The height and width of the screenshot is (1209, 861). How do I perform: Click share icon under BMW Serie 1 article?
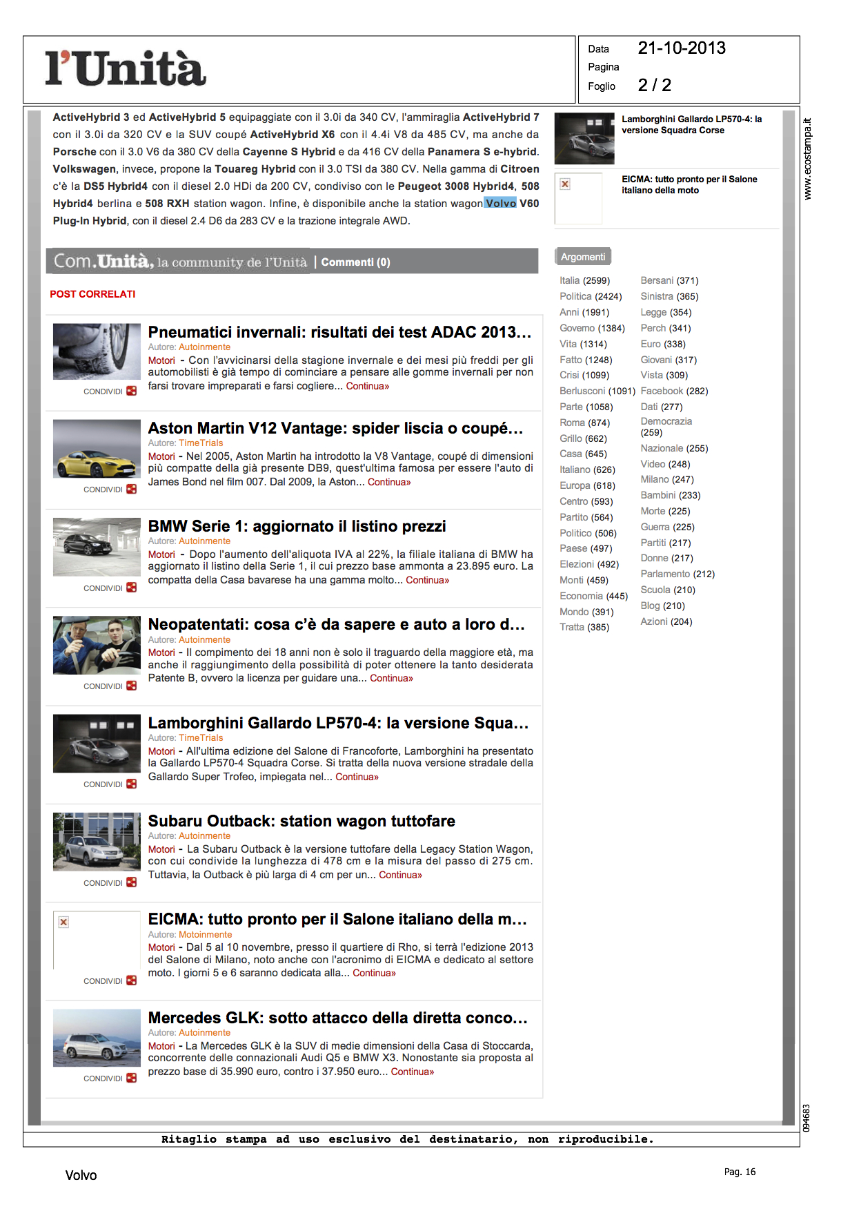[131, 588]
